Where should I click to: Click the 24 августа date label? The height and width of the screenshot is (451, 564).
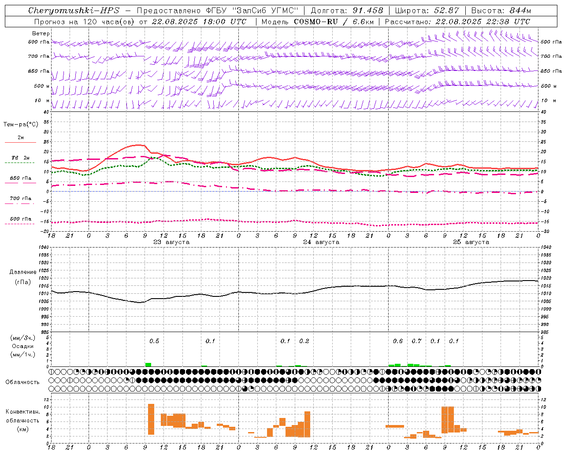point(321,242)
